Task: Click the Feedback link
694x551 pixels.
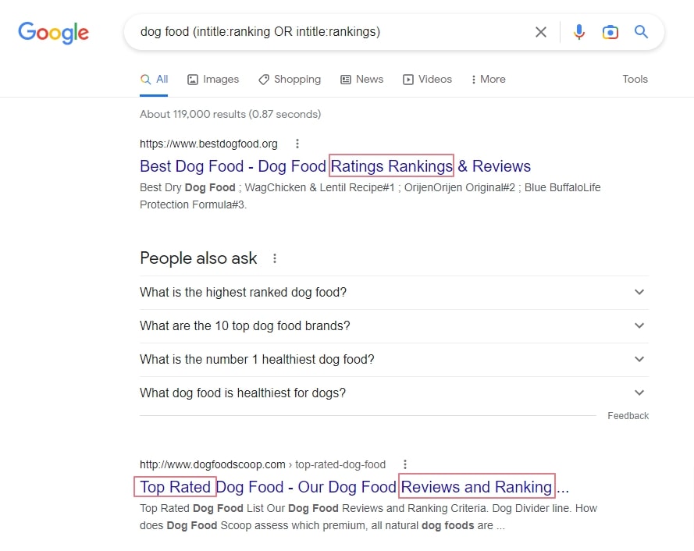Action: click(x=628, y=416)
